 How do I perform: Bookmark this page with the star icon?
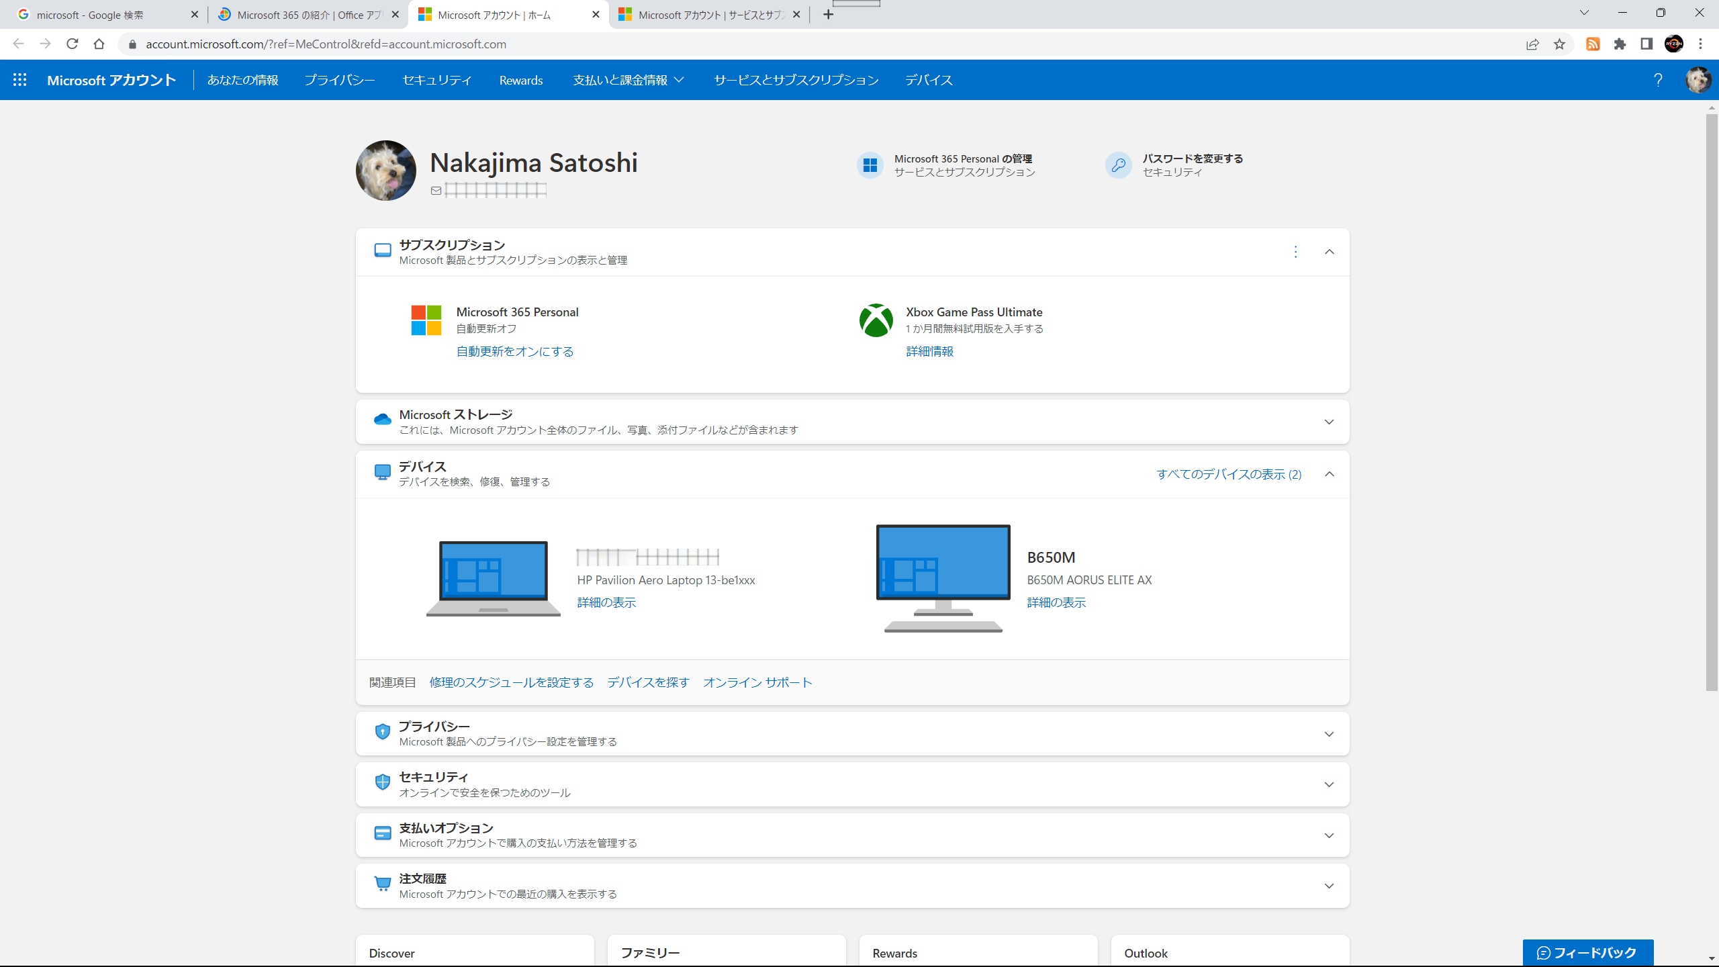(1559, 44)
